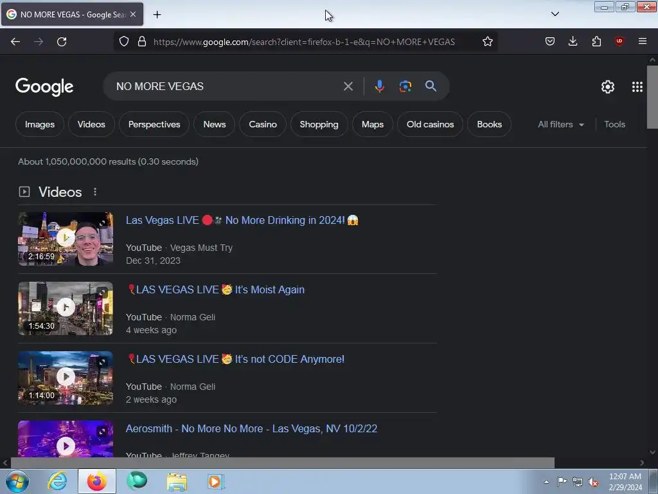
Task: Close the NO MORE VEGAS tab
Action: (133, 14)
